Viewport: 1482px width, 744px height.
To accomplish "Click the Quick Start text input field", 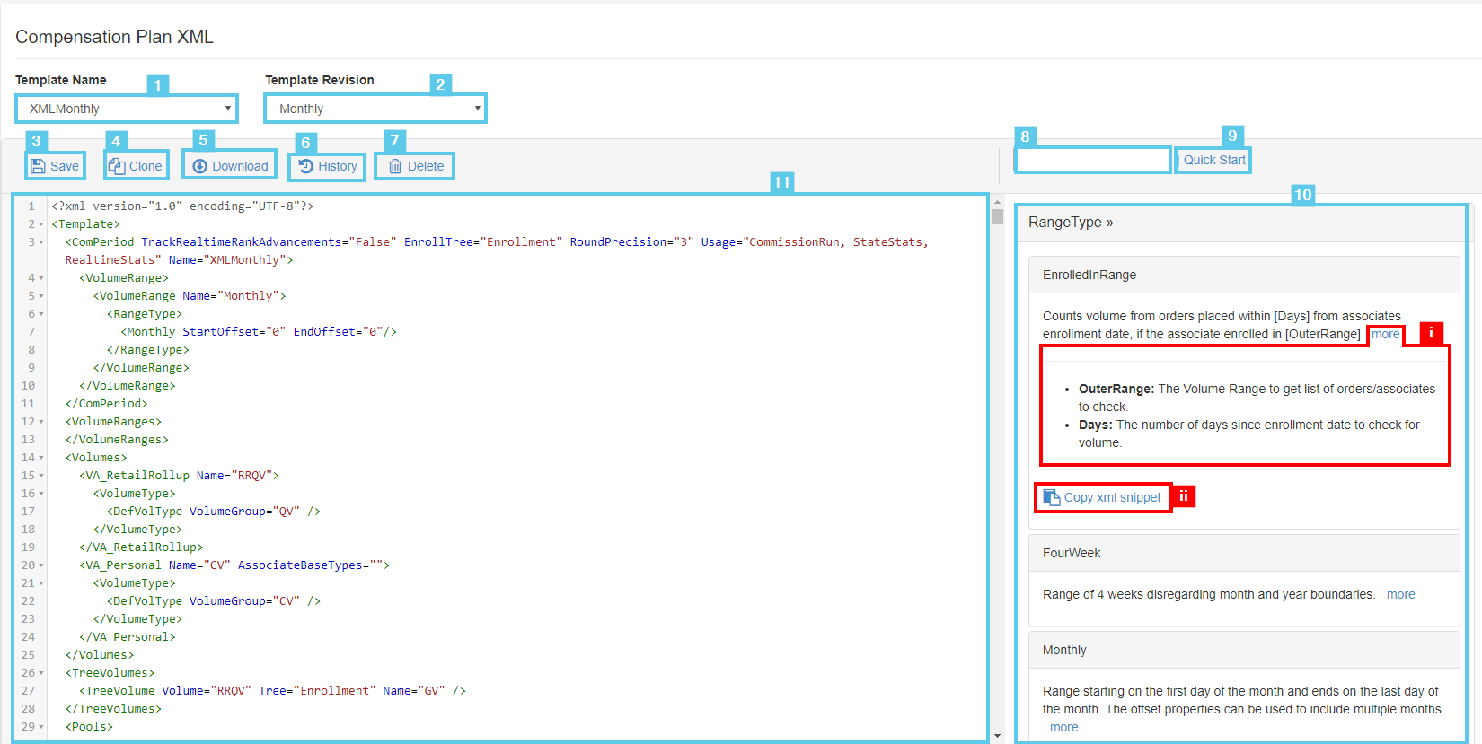I will 1092,160.
